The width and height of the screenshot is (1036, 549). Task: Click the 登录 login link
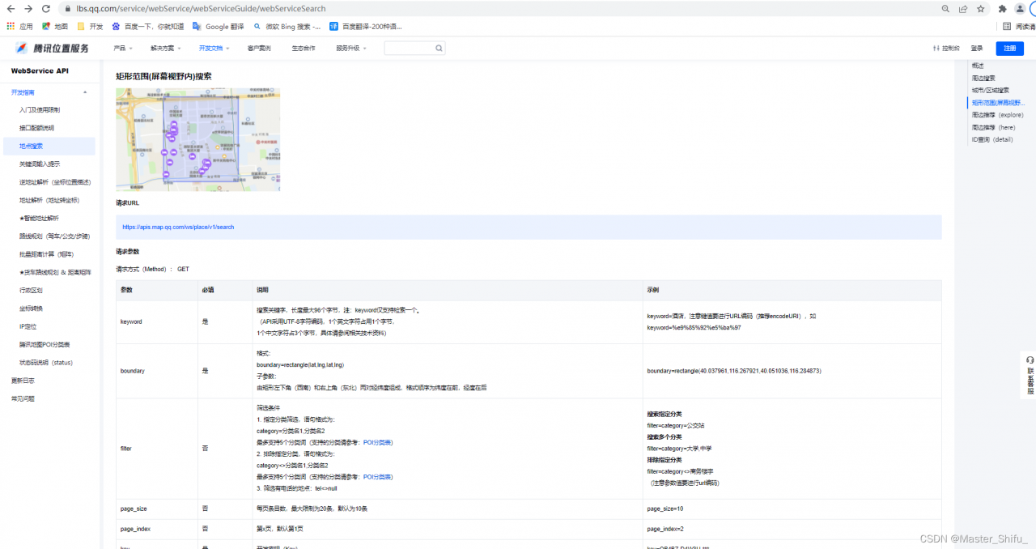click(977, 48)
